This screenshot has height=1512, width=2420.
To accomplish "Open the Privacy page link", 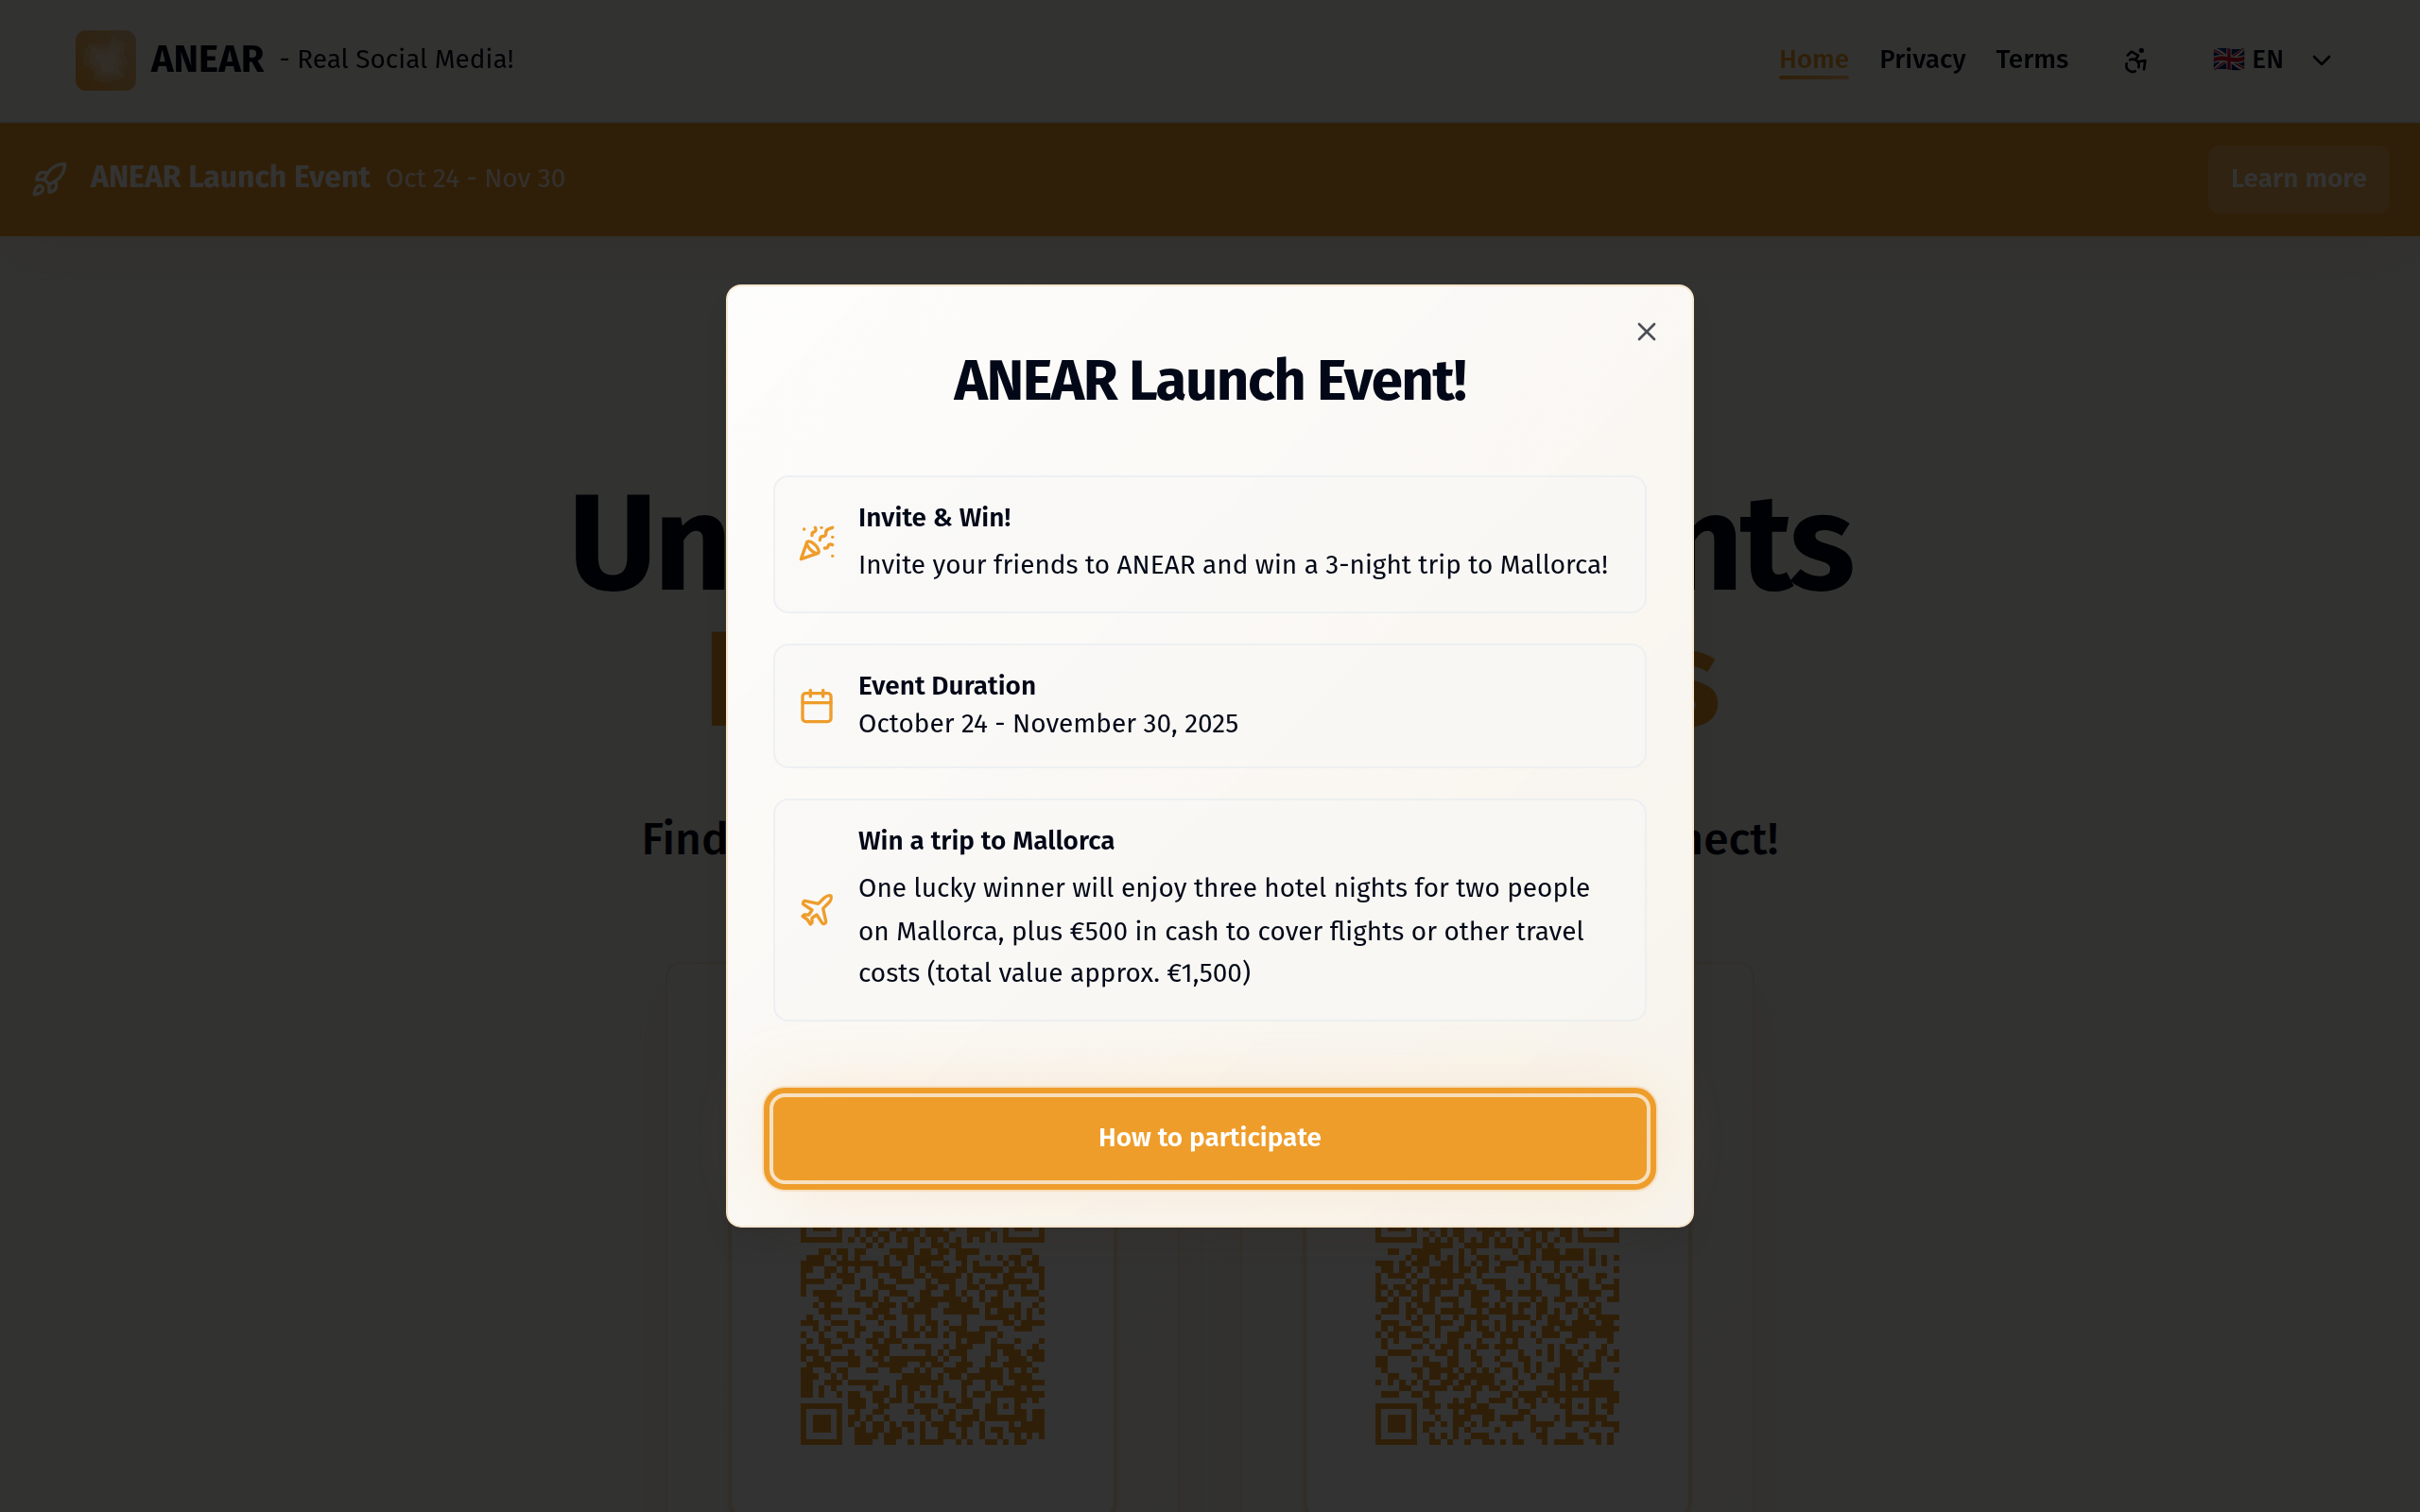I will pos(1922,60).
